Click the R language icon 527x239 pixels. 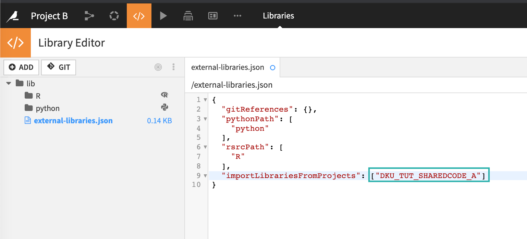[164, 95]
